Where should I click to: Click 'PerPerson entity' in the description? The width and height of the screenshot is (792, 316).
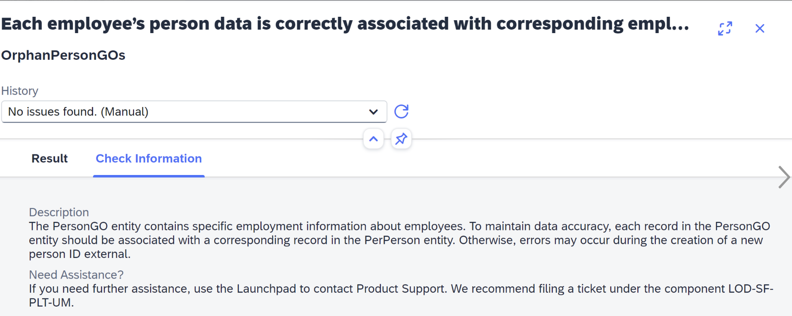pyautogui.click(x=409, y=240)
